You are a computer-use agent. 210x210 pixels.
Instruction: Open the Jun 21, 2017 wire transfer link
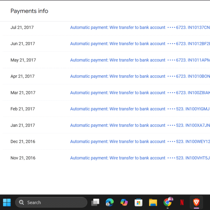pyautogui.click(x=140, y=44)
